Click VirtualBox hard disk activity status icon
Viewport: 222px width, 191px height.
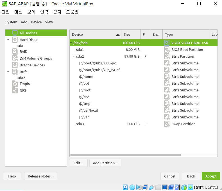pyautogui.click(x=125, y=187)
